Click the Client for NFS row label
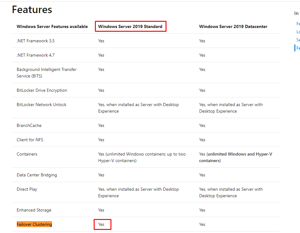 pyautogui.click(x=30, y=140)
